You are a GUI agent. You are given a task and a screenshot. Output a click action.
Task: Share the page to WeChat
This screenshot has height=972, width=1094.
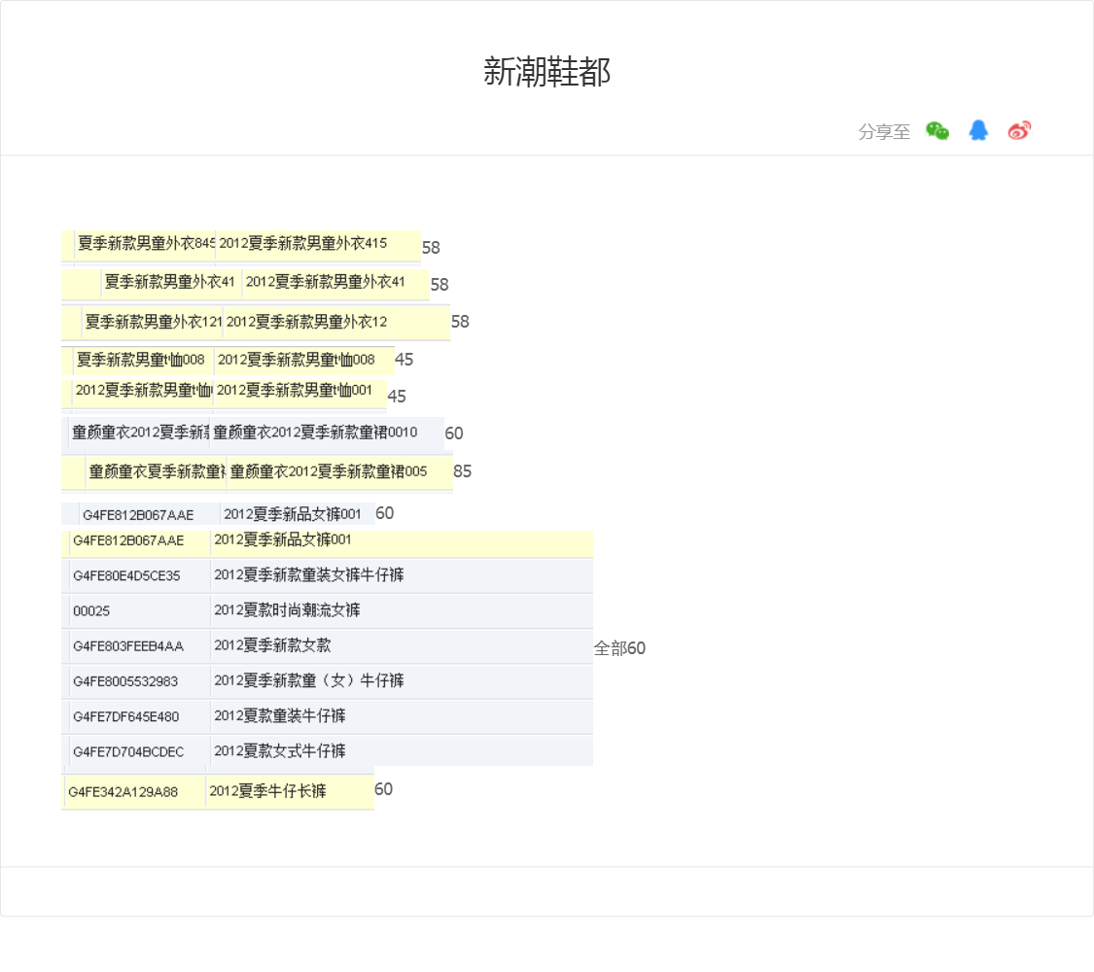pos(937,130)
